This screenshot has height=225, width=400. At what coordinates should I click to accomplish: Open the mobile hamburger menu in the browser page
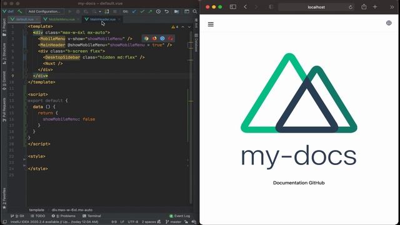click(211, 24)
